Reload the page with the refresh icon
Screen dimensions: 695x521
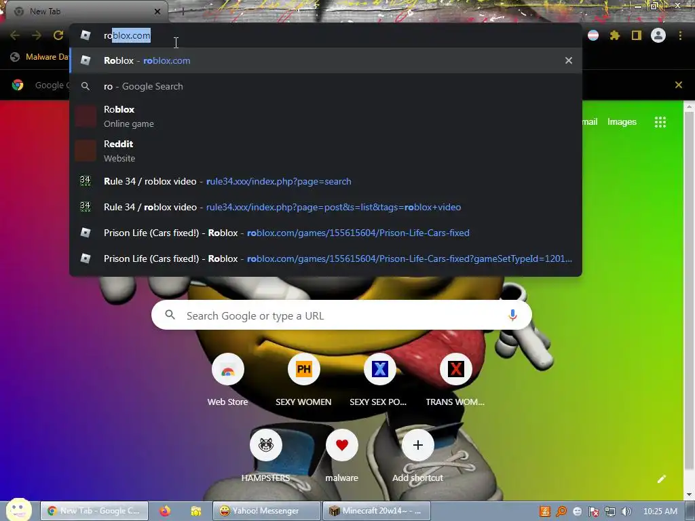click(x=58, y=35)
